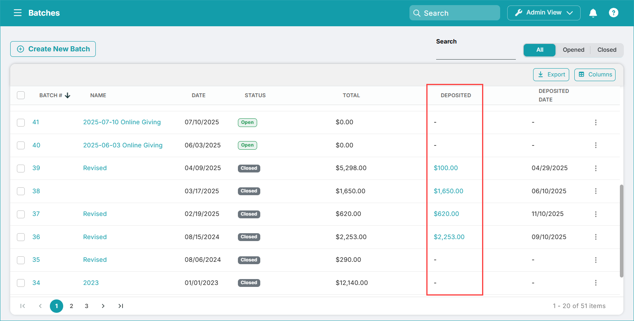This screenshot has height=321, width=634.
Task: Click the 1 - 20 of 51 items text
Action: pyautogui.click(x=579, y=306)
